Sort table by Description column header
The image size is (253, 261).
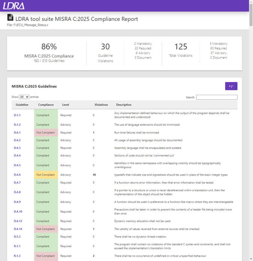point(124,105)
